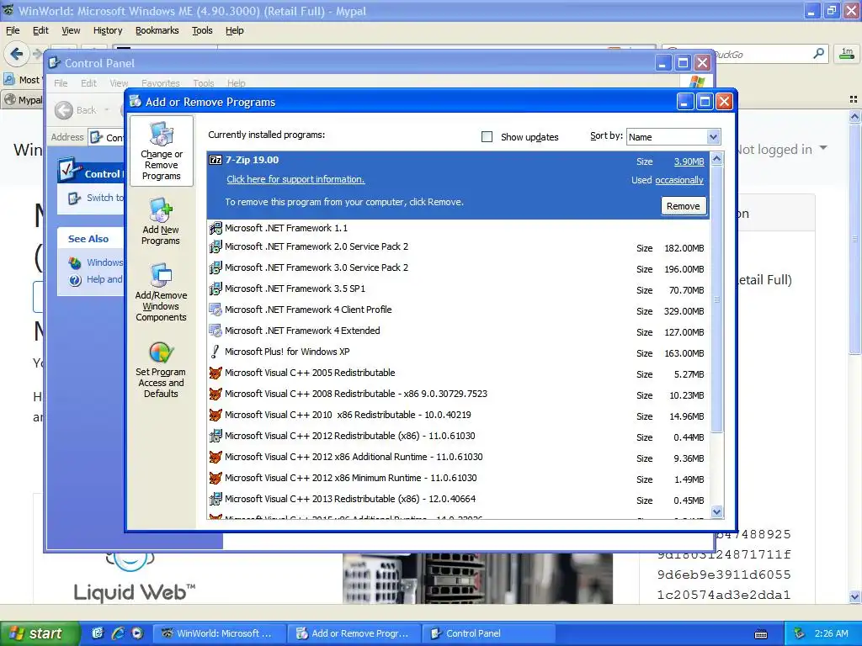Image resolution: width=862 pixels, height=646 pixels.
Task: Select Microsoft .NET Framework 3.5 SP1 entry
Action: [x=459, y=289]
